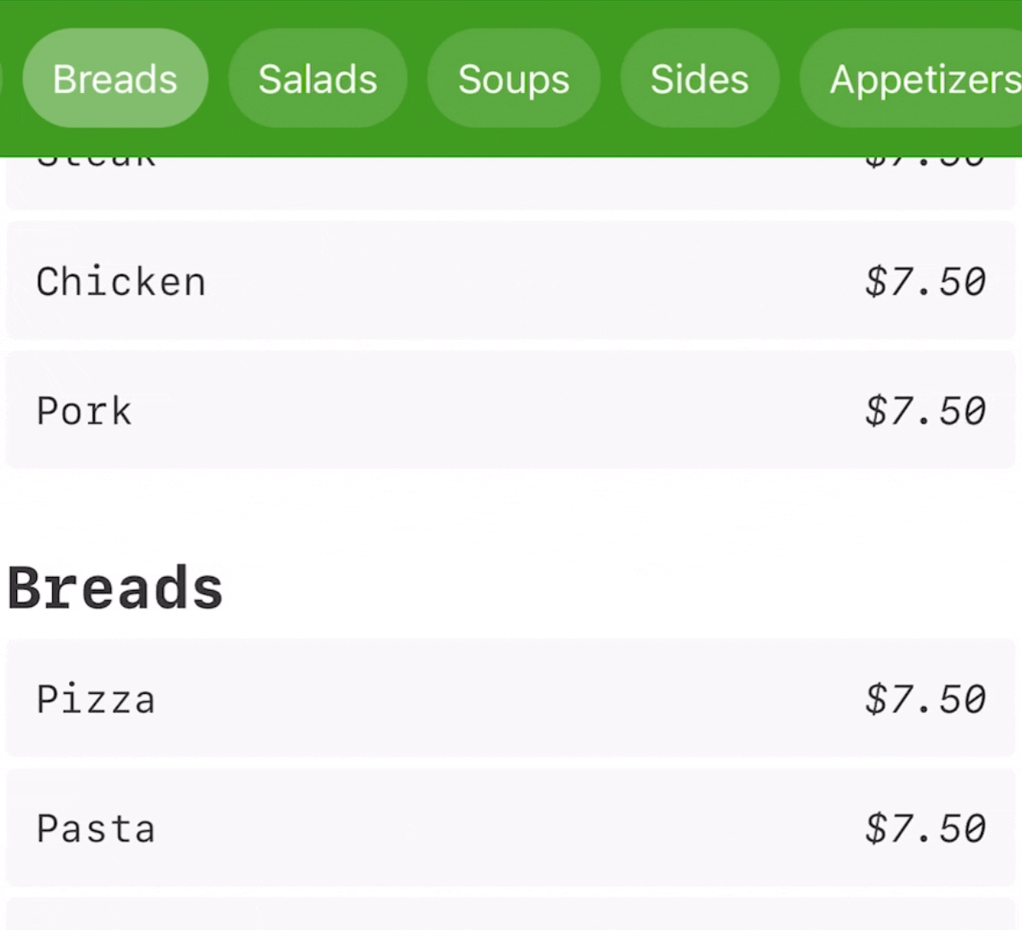The image size is (1022, 930).
Task: Choose the Pizza menu row
Action: coord(510,698)
